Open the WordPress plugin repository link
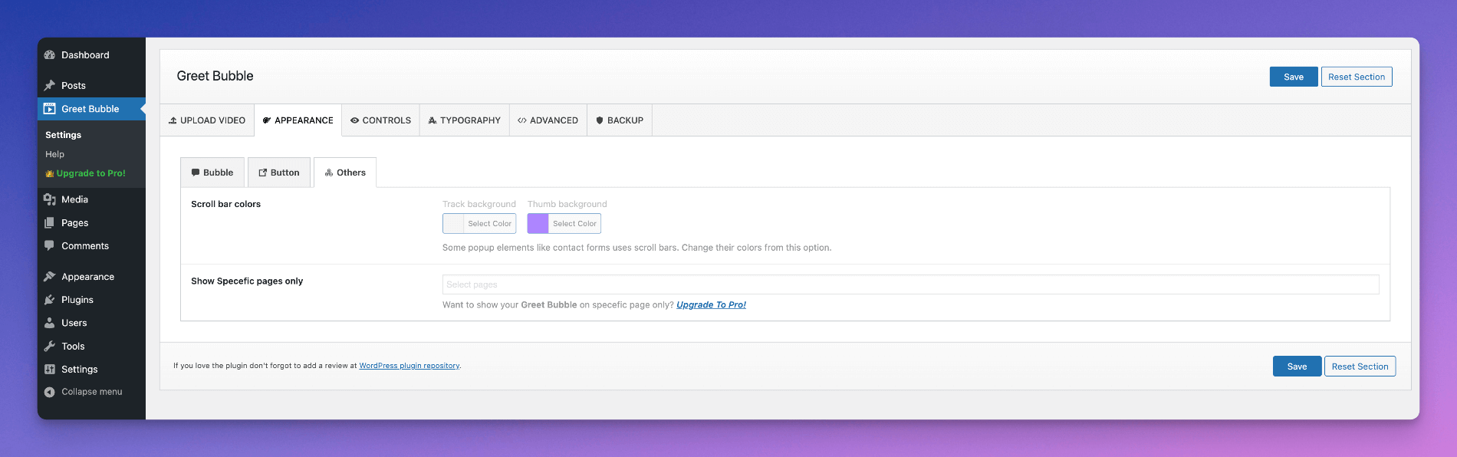 pos(409,366)
